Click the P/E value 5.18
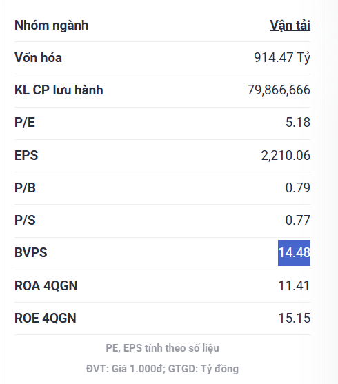The image size is (338, 384). pos(298,122)
